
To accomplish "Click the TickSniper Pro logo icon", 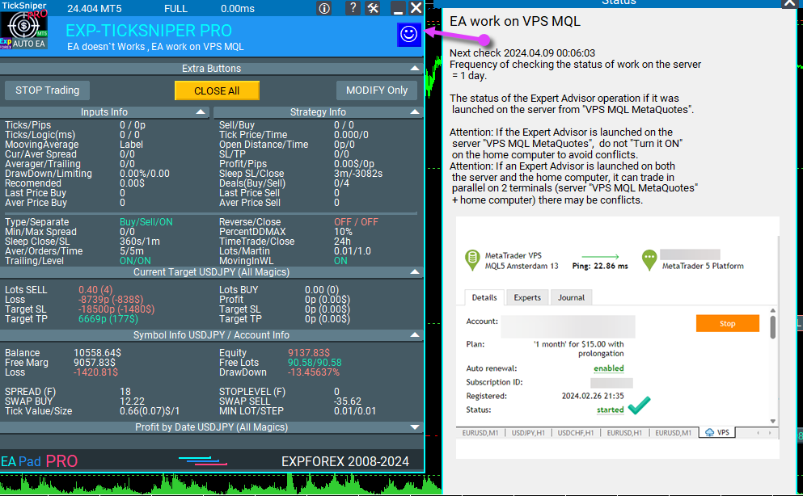I will (23, 30).
